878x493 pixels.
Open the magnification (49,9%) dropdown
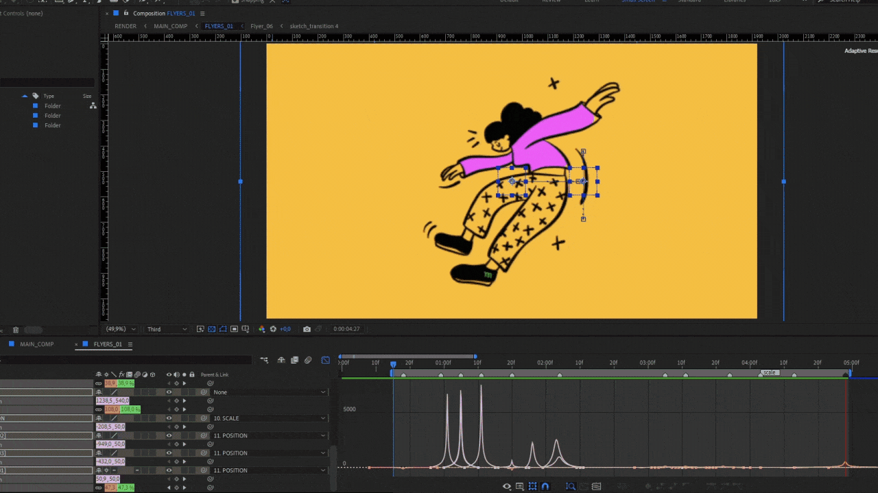121,329
